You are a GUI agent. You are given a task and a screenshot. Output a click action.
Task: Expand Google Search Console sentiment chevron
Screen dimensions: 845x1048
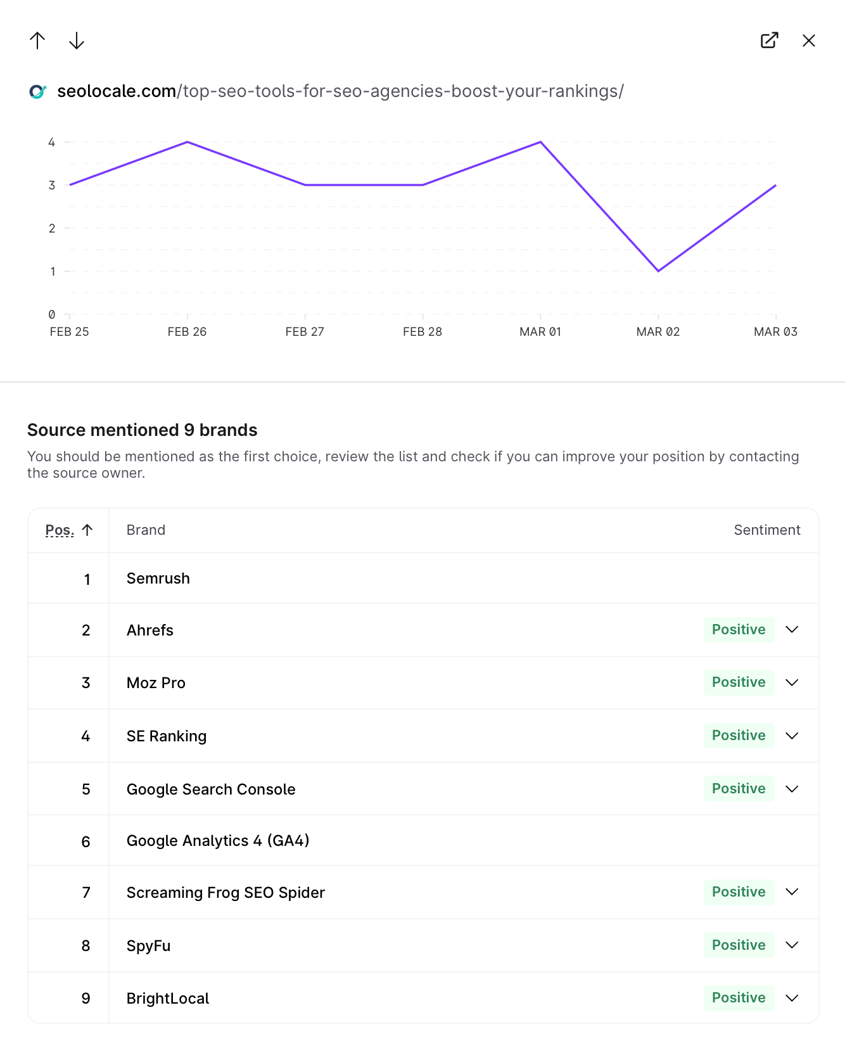[x=792, y=789]
